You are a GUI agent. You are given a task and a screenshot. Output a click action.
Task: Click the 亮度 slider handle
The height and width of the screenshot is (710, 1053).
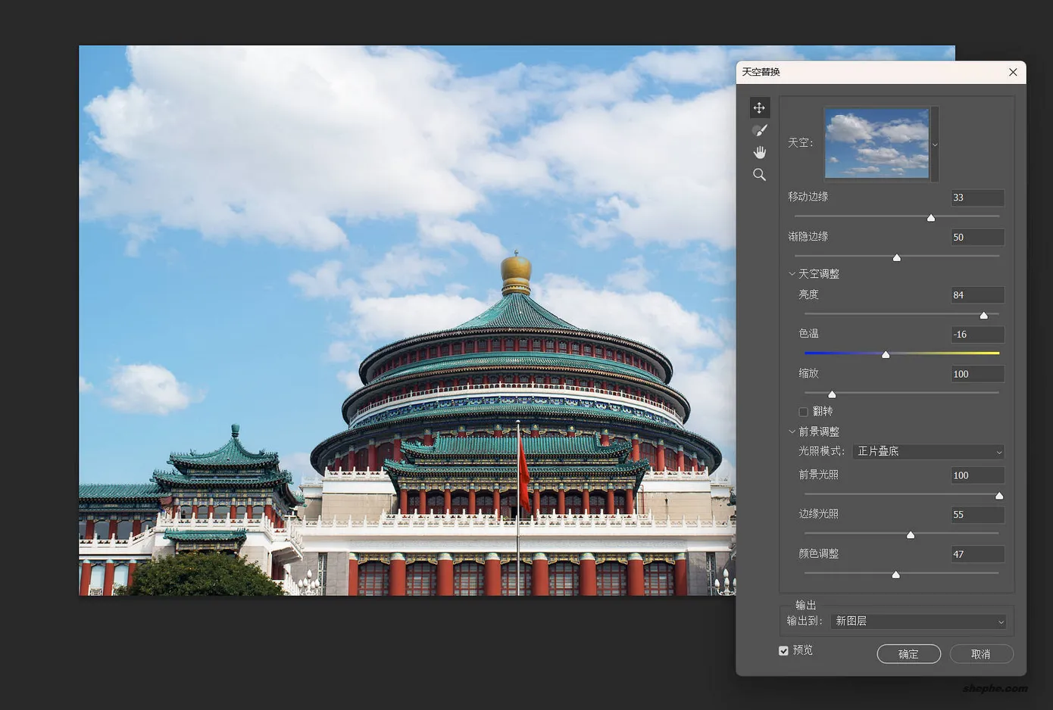point(984,316)
